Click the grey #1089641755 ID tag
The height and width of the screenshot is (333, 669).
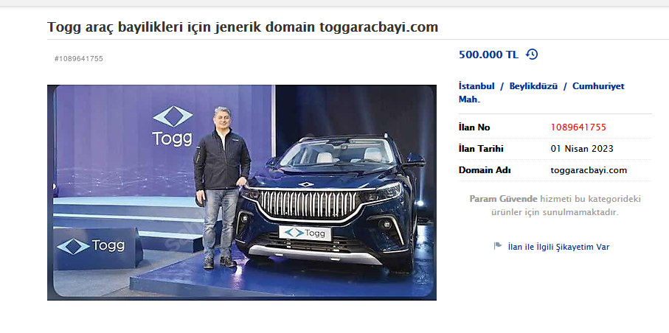(79, 59)
